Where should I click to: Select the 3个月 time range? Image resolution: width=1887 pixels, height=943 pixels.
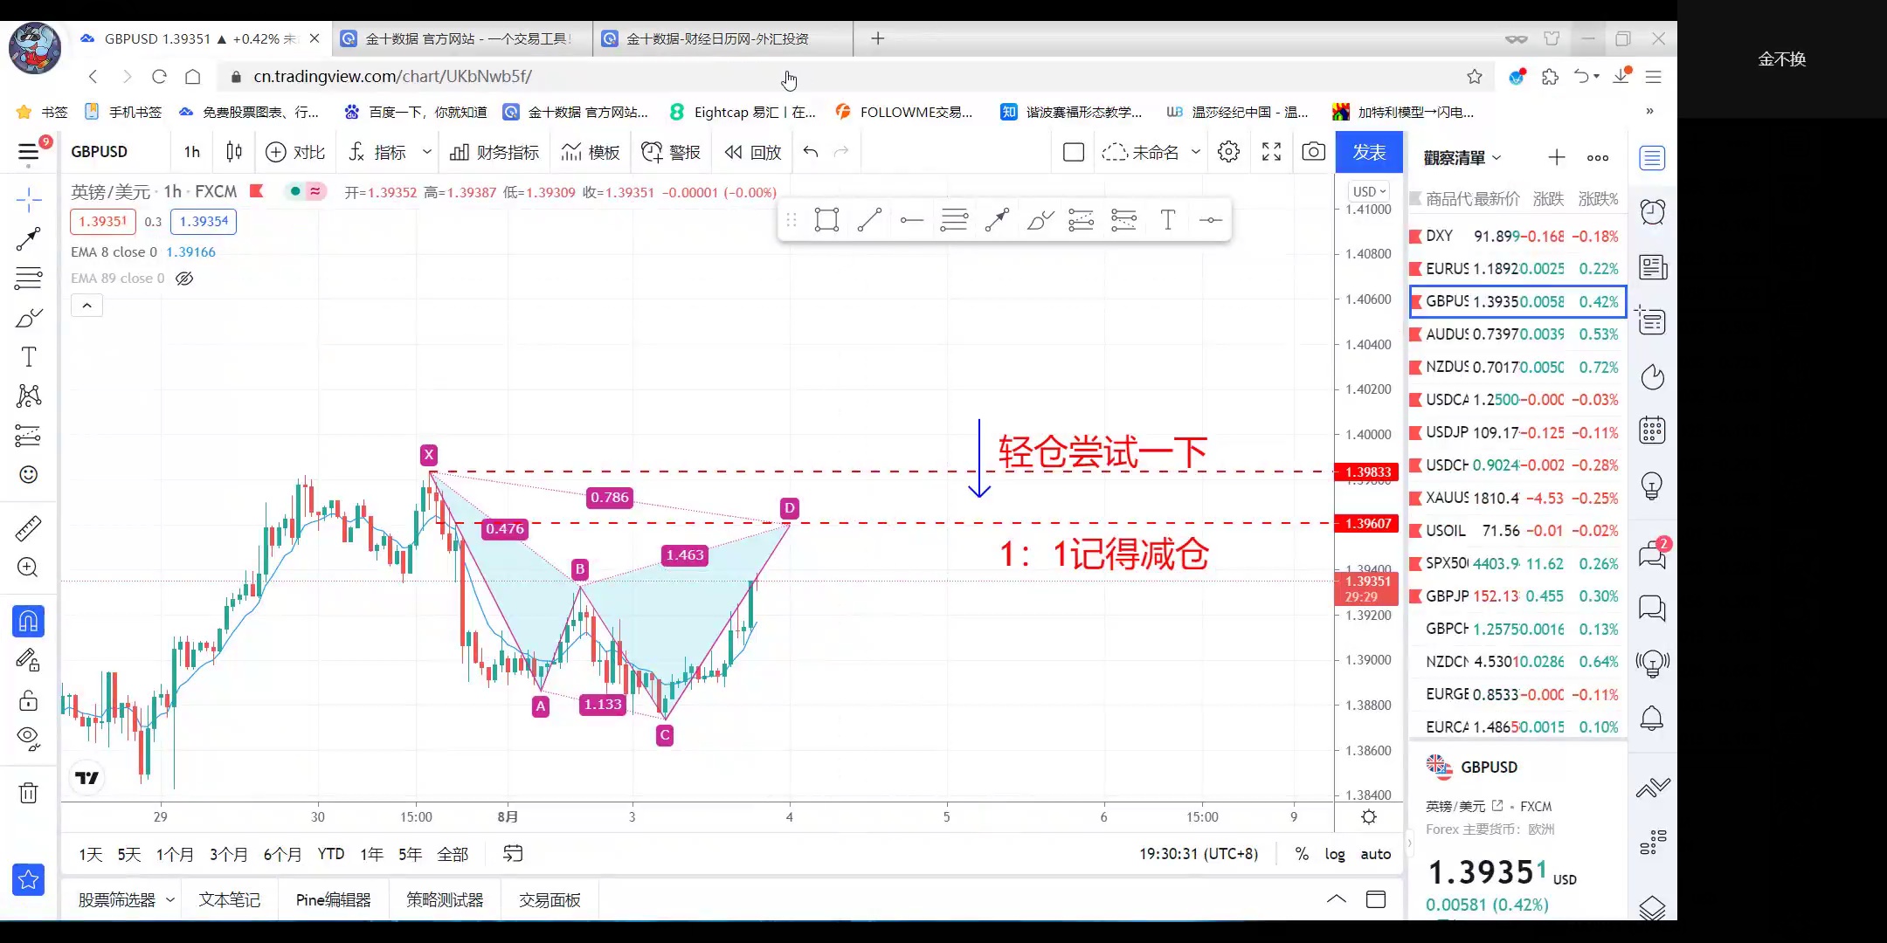(228, 854)
